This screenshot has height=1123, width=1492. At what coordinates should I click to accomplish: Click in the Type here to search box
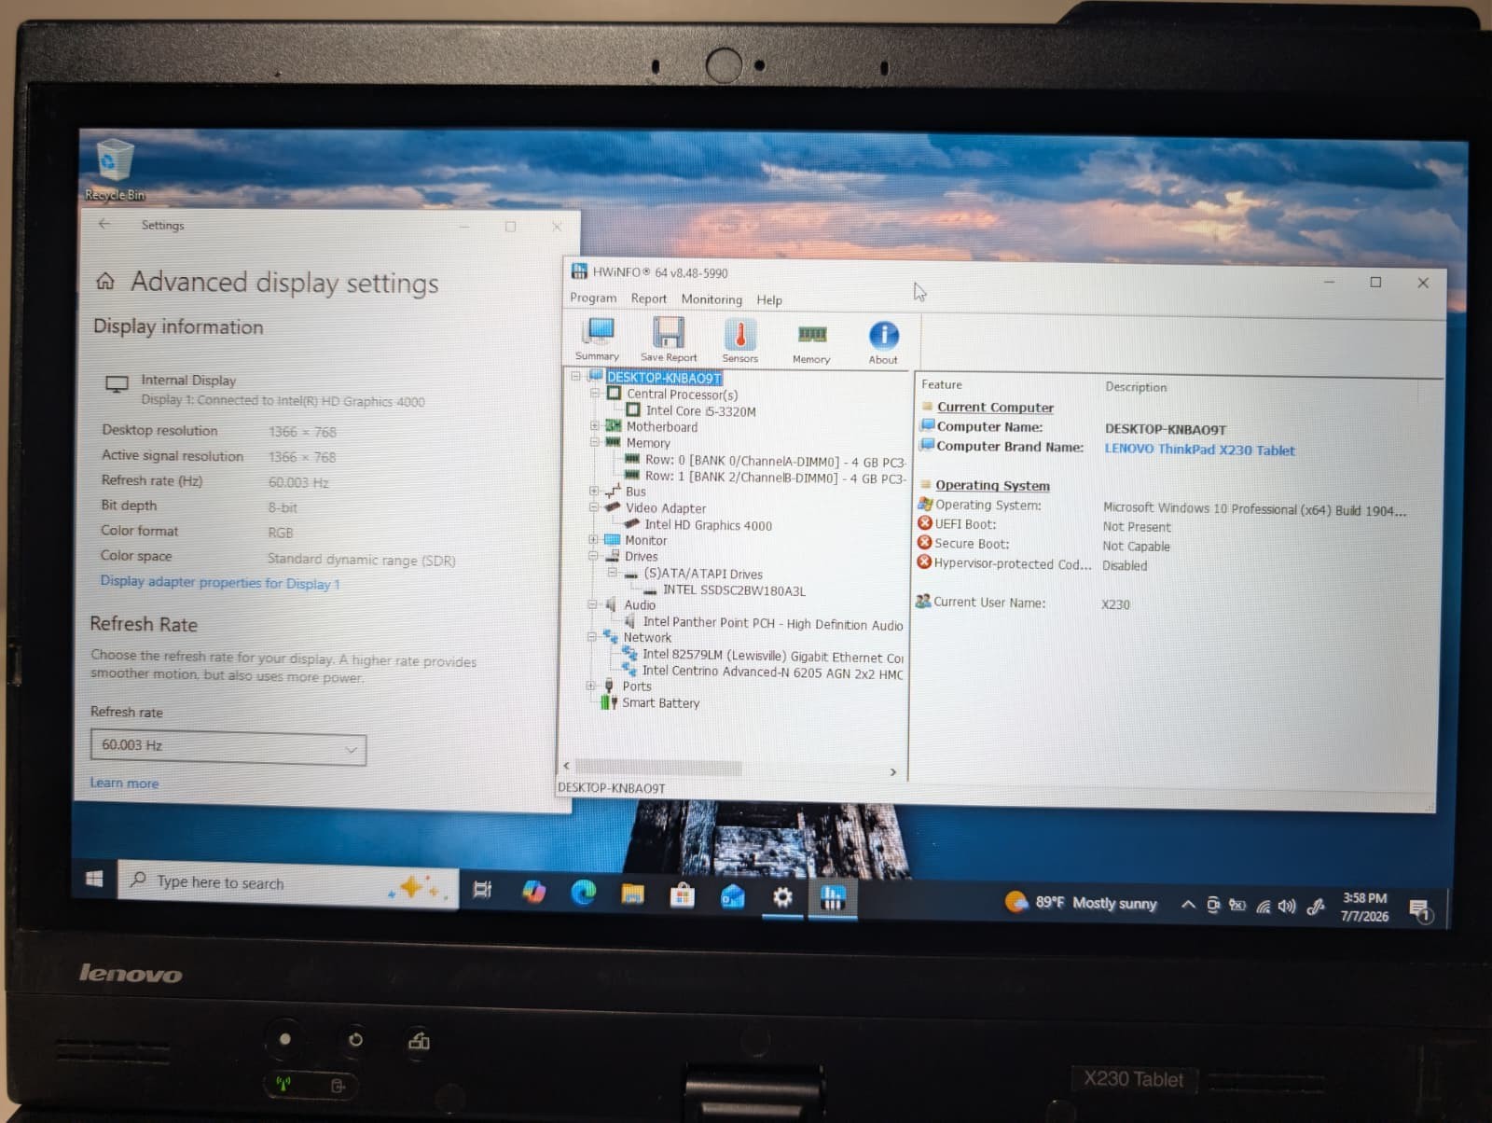pos(288,883)
